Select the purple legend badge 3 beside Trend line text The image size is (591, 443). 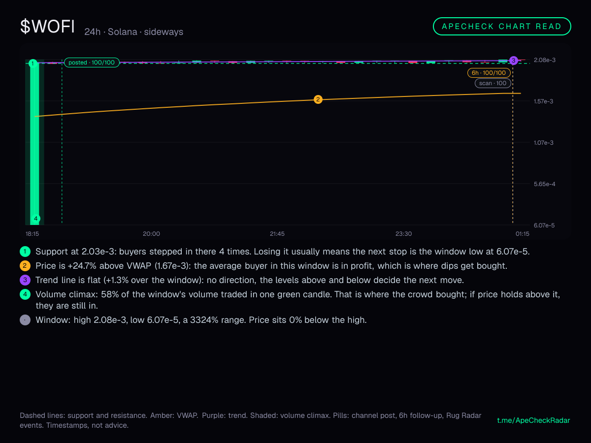click(25, 280)
